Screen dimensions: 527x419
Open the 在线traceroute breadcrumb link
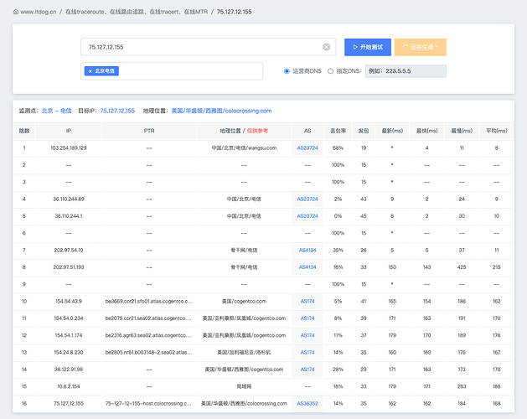coord(137,12)
